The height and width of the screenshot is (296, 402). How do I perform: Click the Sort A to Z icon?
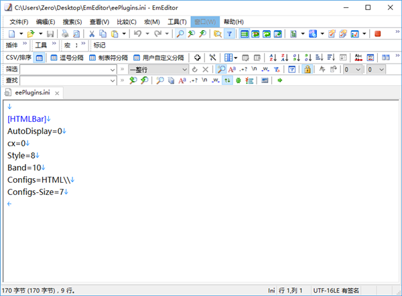coord(273,58)
